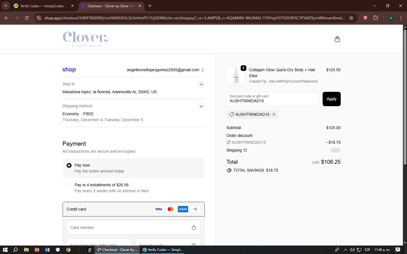Click the American Express logo
The image size is (407, 254).
click(183, 209)
